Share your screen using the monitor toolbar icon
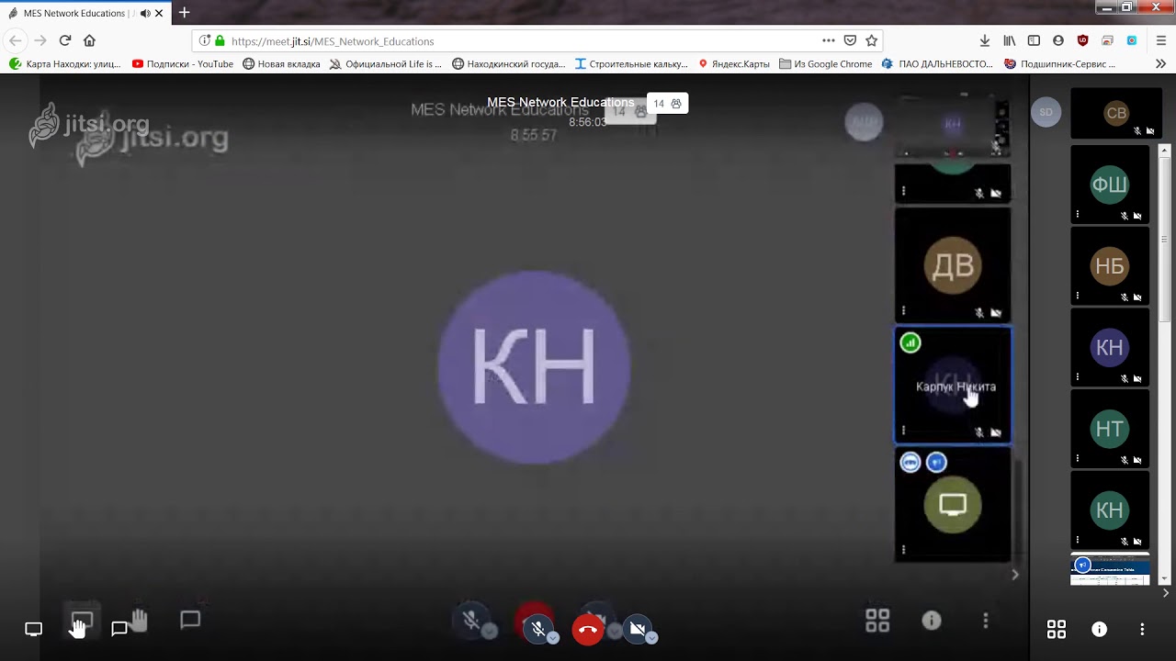 coord(34,629)
